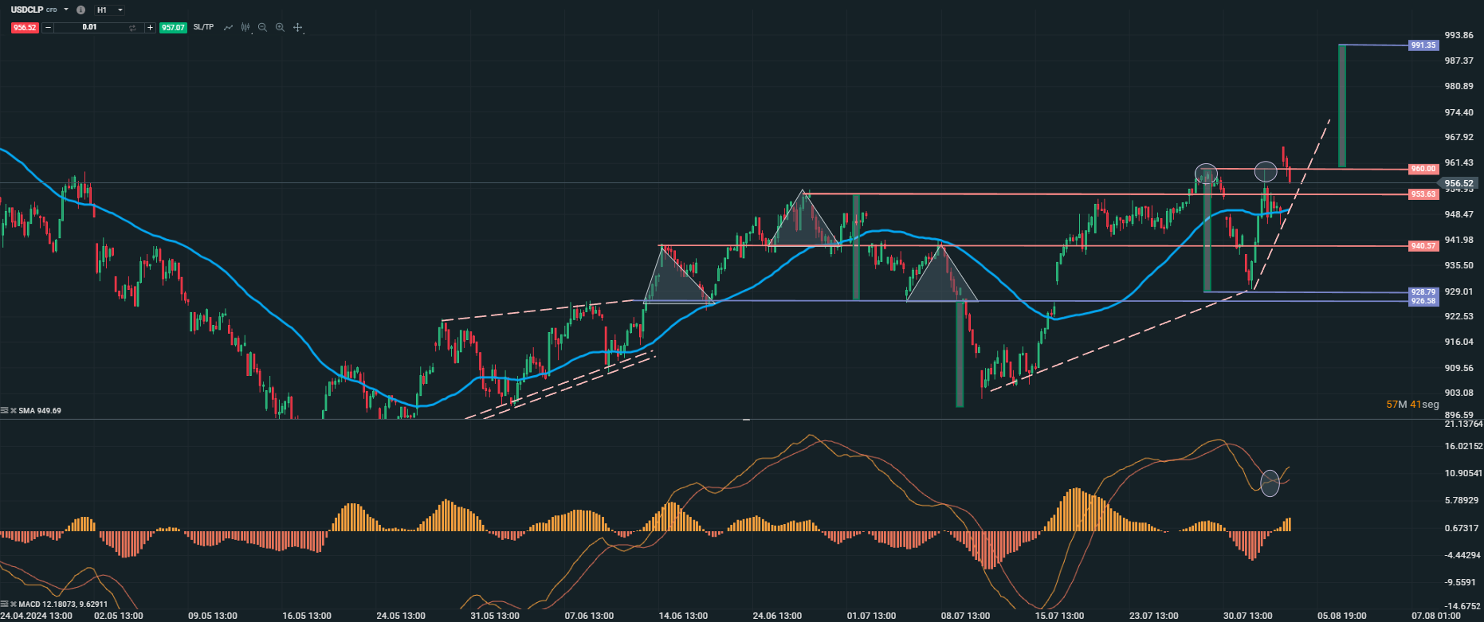This screenshot has height=622, width=1484.
Task: Zoom in the chart
Action: click(280, 28)
